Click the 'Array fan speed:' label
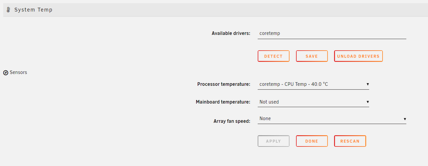 click(x=232, y=121)
